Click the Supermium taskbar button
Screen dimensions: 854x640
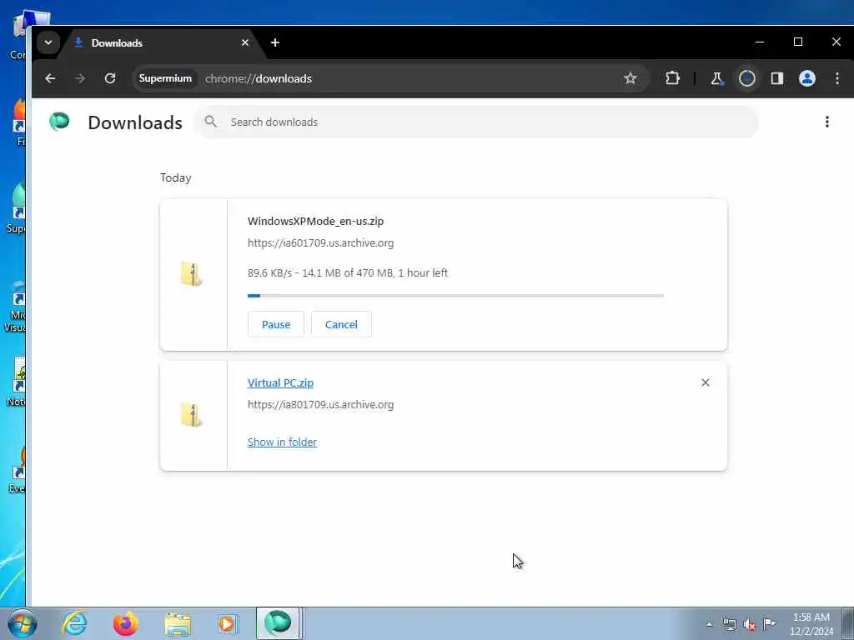pos(278,623)
